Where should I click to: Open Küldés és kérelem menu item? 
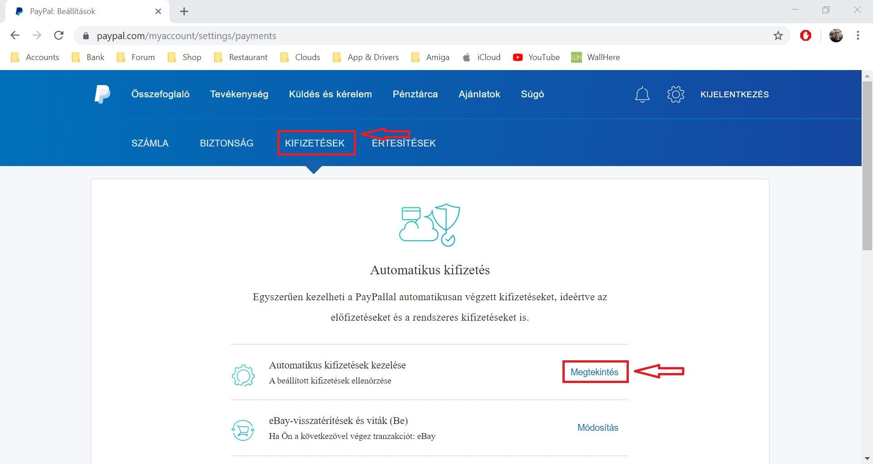(x=331, y=94)
